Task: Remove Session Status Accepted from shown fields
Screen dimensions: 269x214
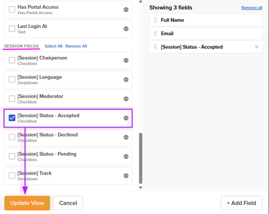Action: (x=256, y=47)
